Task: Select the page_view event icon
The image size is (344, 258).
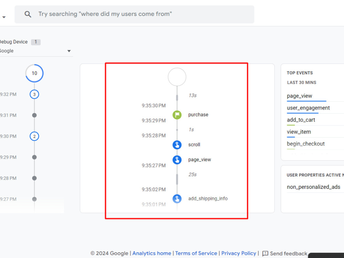Action: pos(177,160)
